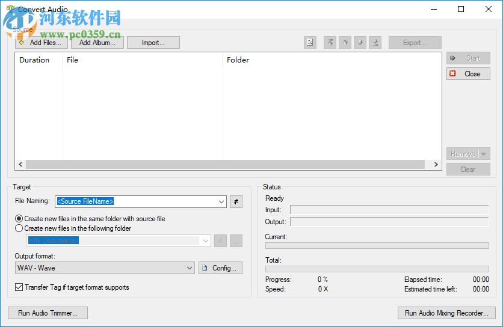Close the Convert Audio dialog
This screenshot has width=503, height=327.
click(468, 74)
